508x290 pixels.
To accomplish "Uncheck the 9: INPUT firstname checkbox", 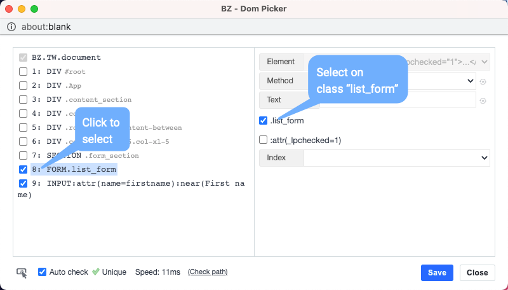I will 23,183.
